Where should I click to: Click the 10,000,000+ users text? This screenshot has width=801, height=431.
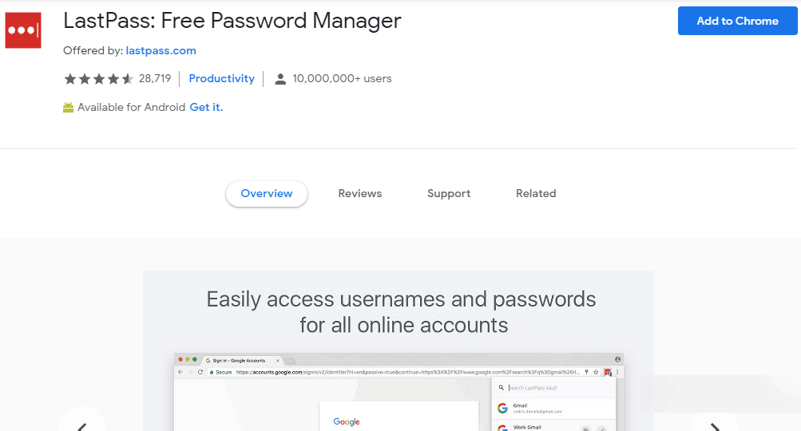(x=342, y=79)
